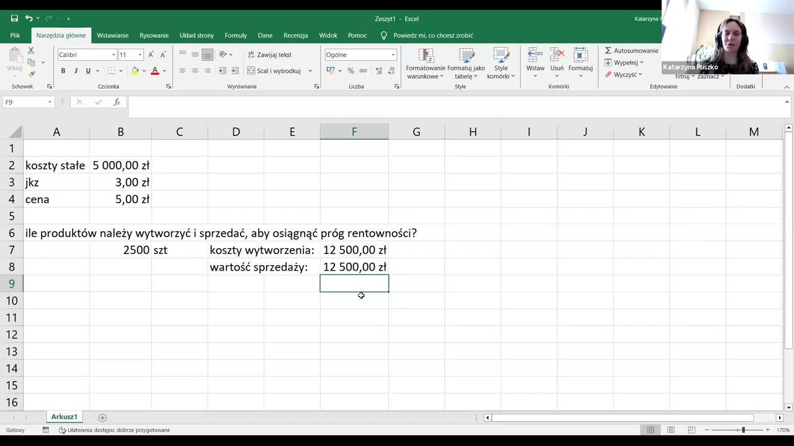
Task: Align text to top of cell
Action: (182, 55)
